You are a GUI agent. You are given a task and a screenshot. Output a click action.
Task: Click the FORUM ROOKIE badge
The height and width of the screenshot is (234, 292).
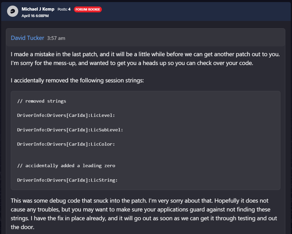[88, 9]
